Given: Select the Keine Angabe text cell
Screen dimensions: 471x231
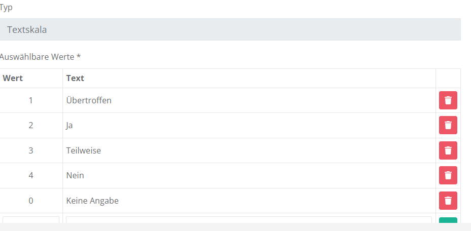Looking at the screenshot, I should 92,201.
